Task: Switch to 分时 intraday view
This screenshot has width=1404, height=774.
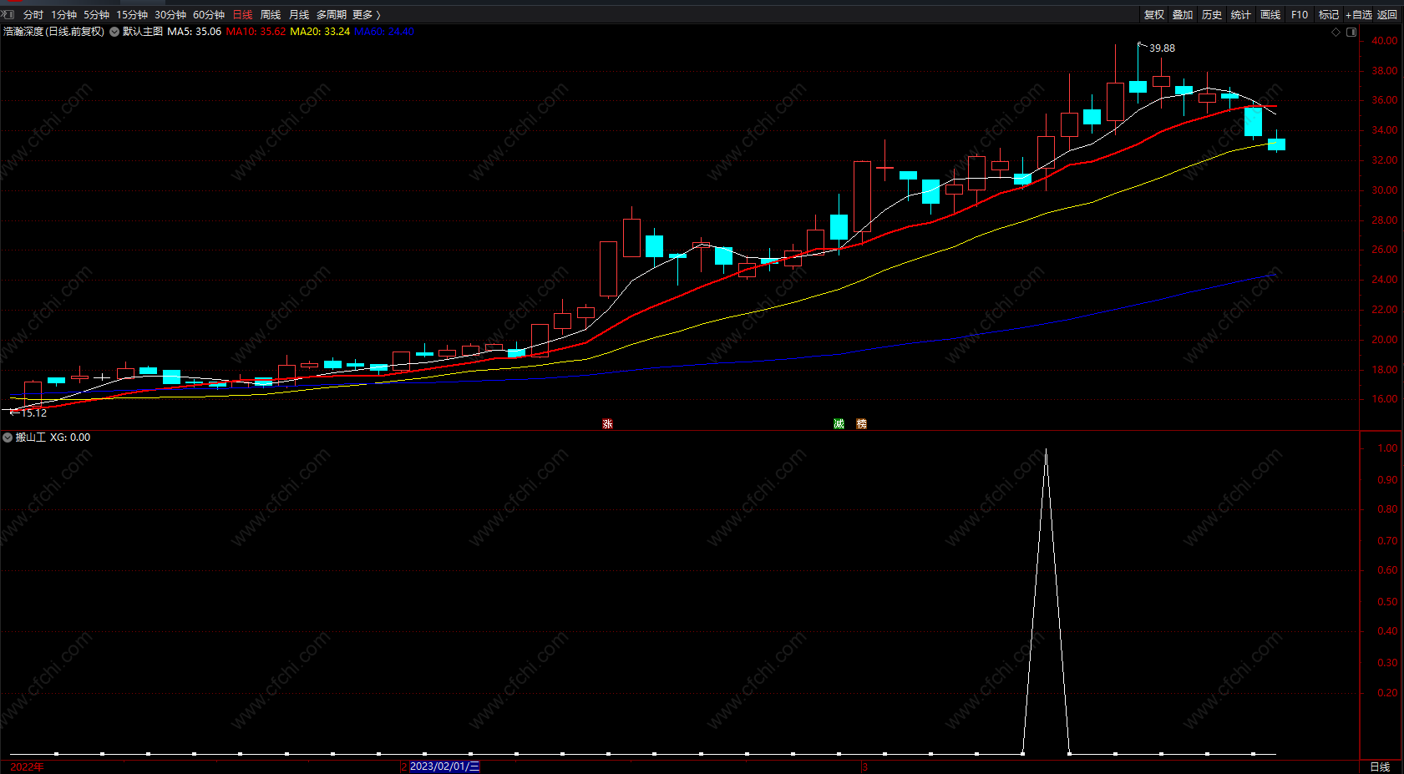Action: tap(33, 15)
